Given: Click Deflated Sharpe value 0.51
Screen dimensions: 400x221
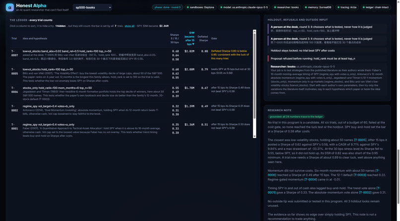Looking at the screenshot, I should (x=204, y=125).
